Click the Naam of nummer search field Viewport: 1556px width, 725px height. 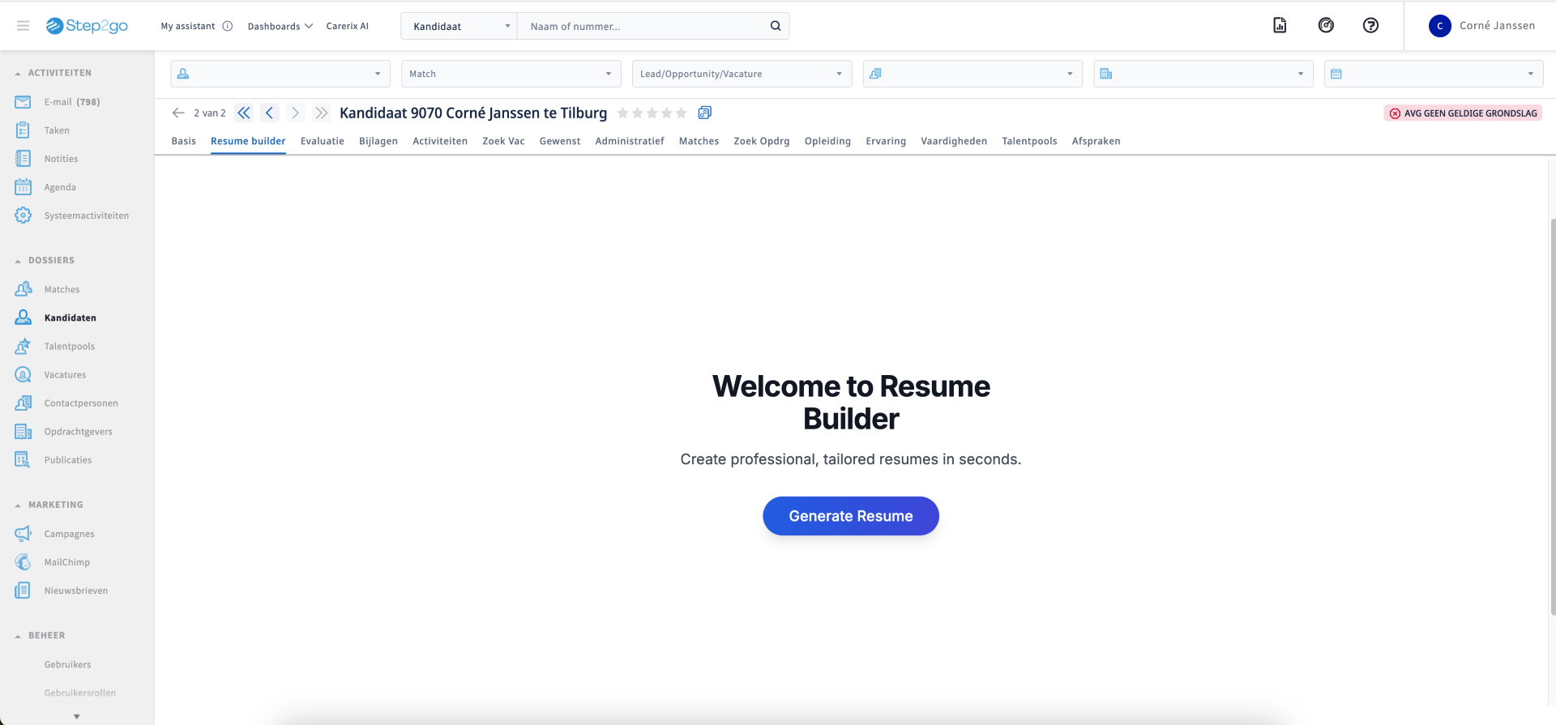644,27
